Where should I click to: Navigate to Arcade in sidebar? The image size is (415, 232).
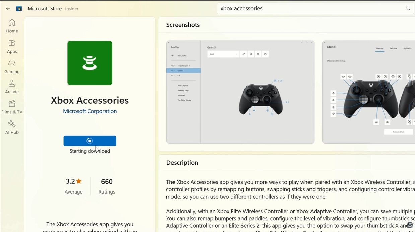[x=12, y=87]
